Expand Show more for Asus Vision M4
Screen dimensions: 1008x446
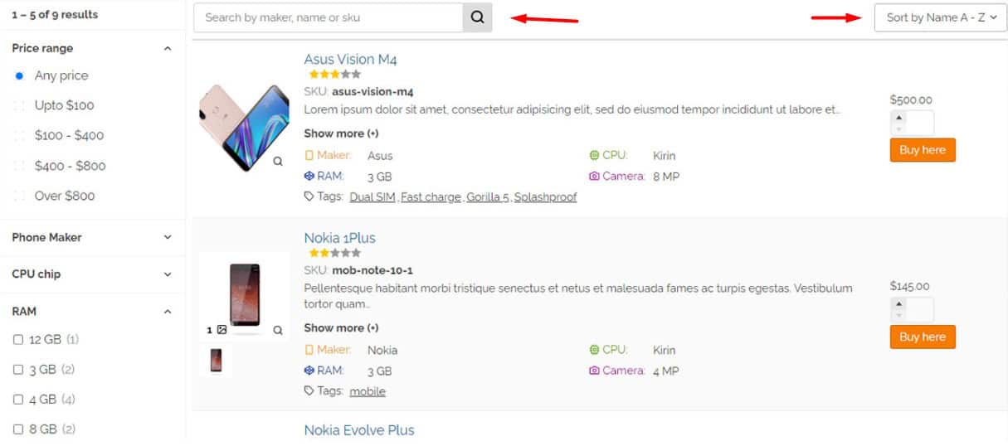(341, 133)
